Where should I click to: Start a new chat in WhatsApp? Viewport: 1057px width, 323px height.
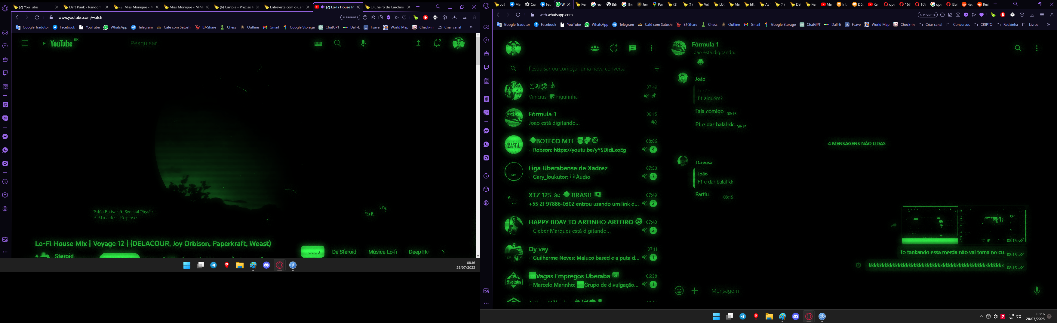[632, 48]
